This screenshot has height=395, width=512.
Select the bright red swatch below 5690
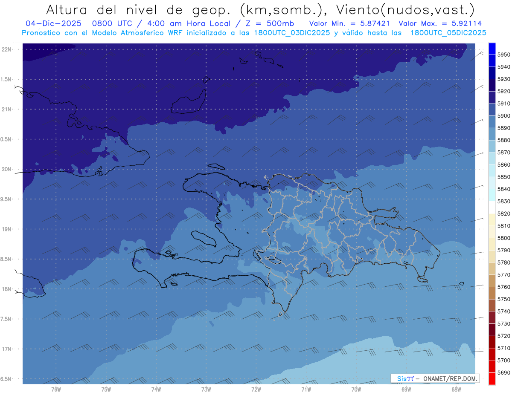click(492, 378)
